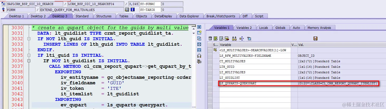
Task: Open the Data Explorer tab
Action: click(189, 16)
